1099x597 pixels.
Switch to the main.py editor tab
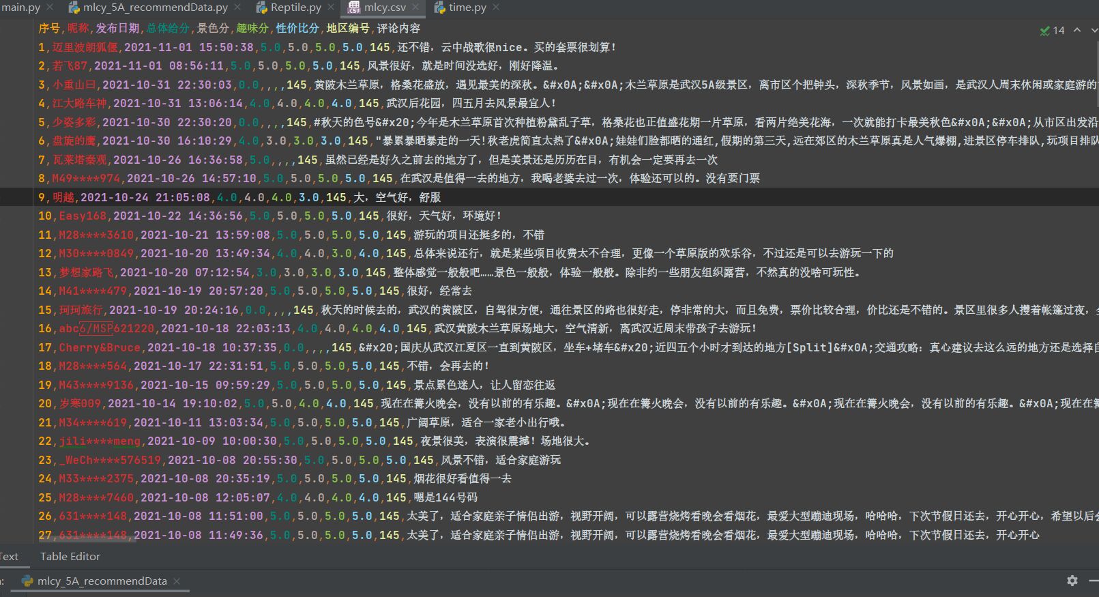point(20,8)
